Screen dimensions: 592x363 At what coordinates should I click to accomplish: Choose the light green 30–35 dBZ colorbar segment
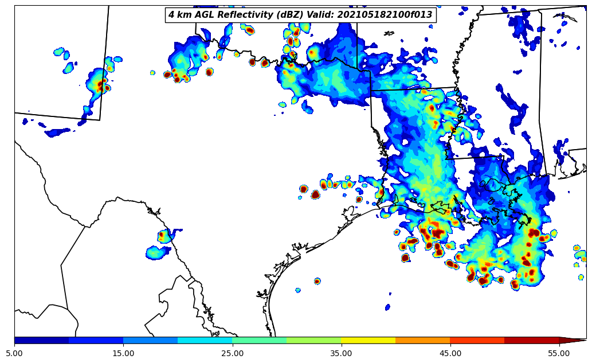coord(313,340)
